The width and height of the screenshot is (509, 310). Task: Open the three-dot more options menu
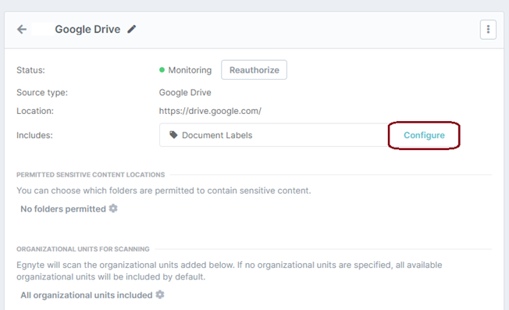point(488,30)
